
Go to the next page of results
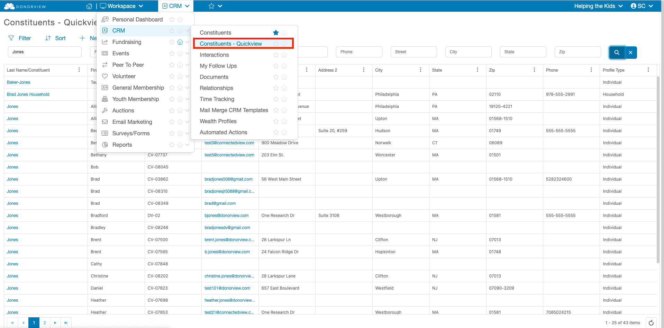coord(55,323)
